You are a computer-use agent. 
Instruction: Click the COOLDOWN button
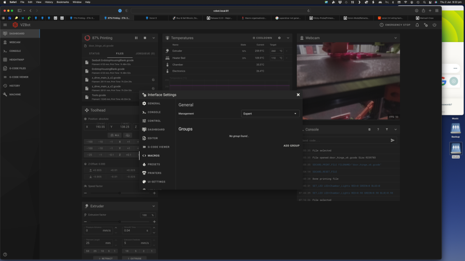pos(262,38)
